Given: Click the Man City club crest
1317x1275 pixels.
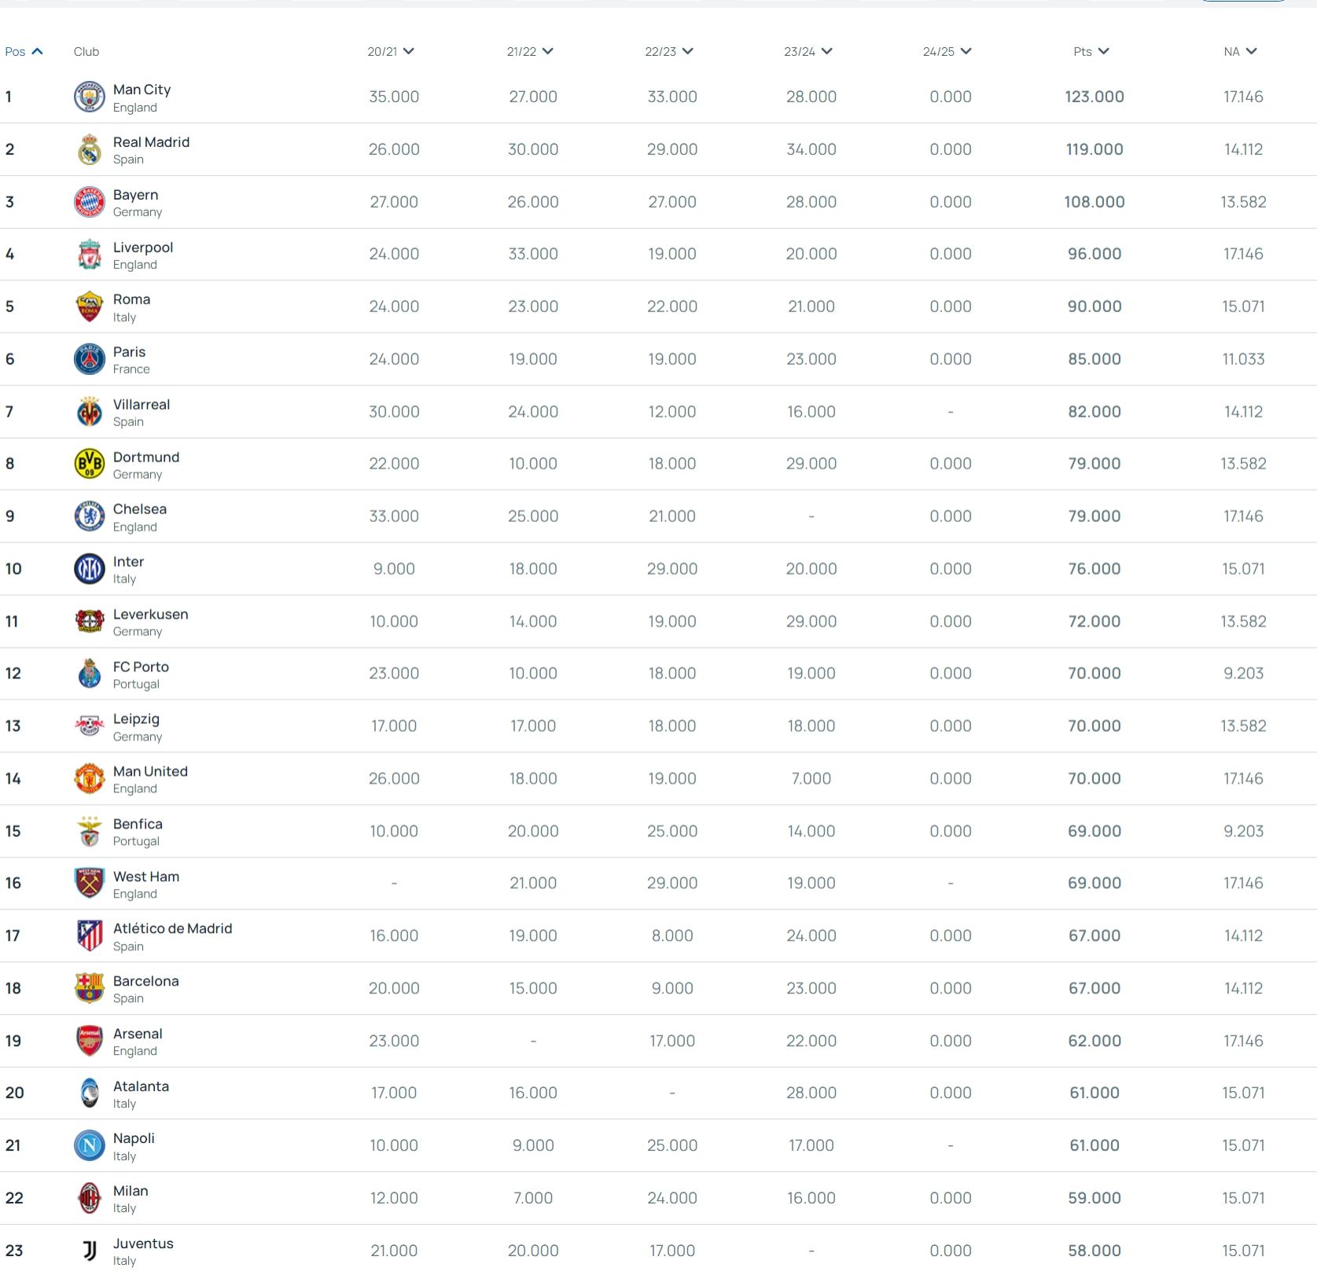Looking at the screenshot, I should point(90,97).
